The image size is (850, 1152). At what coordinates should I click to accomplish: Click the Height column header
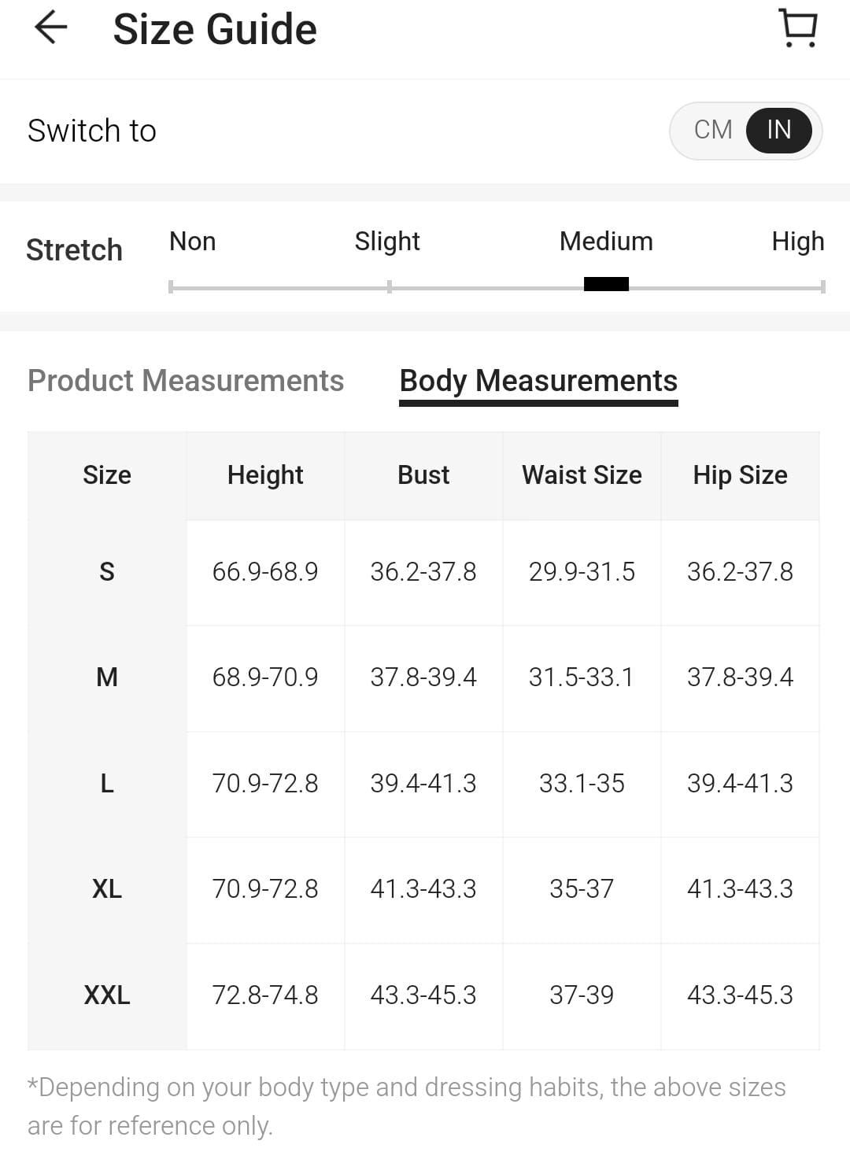point(265,475)
